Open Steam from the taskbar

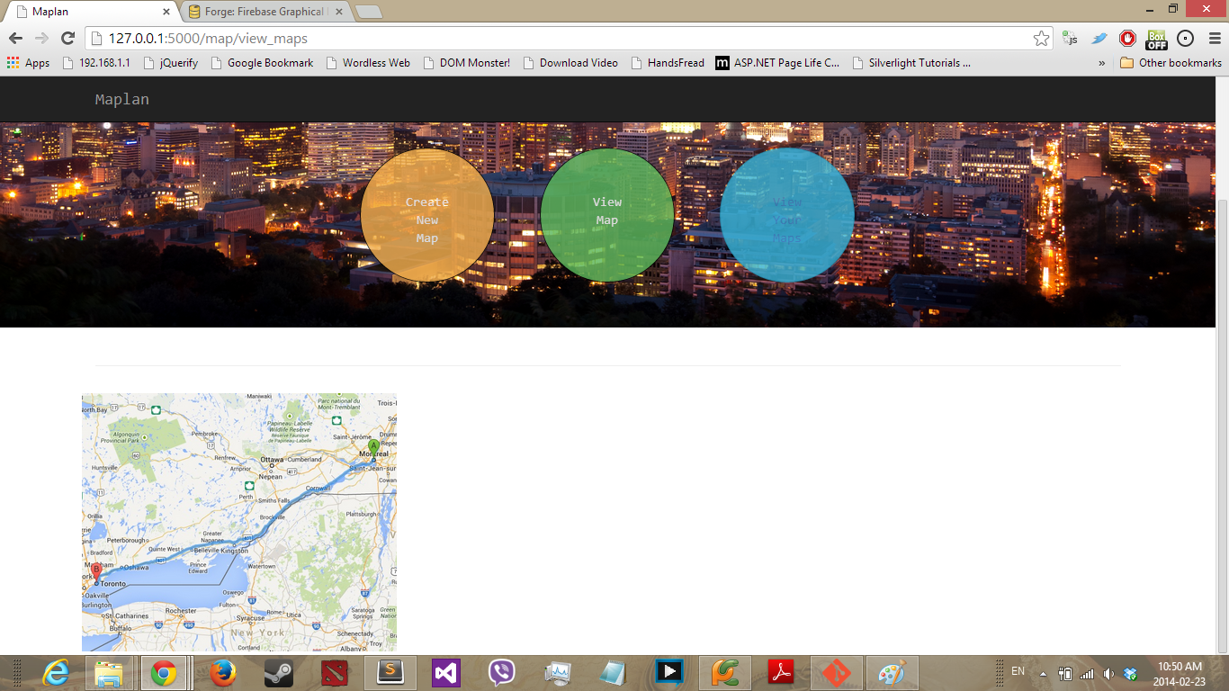(278, 673)
